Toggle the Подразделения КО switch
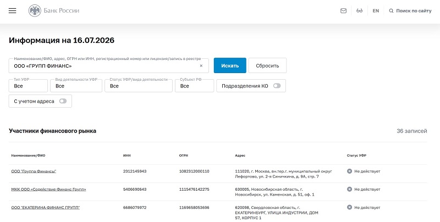This screenshot has height=222, width=440. click(x=277, y=86)
